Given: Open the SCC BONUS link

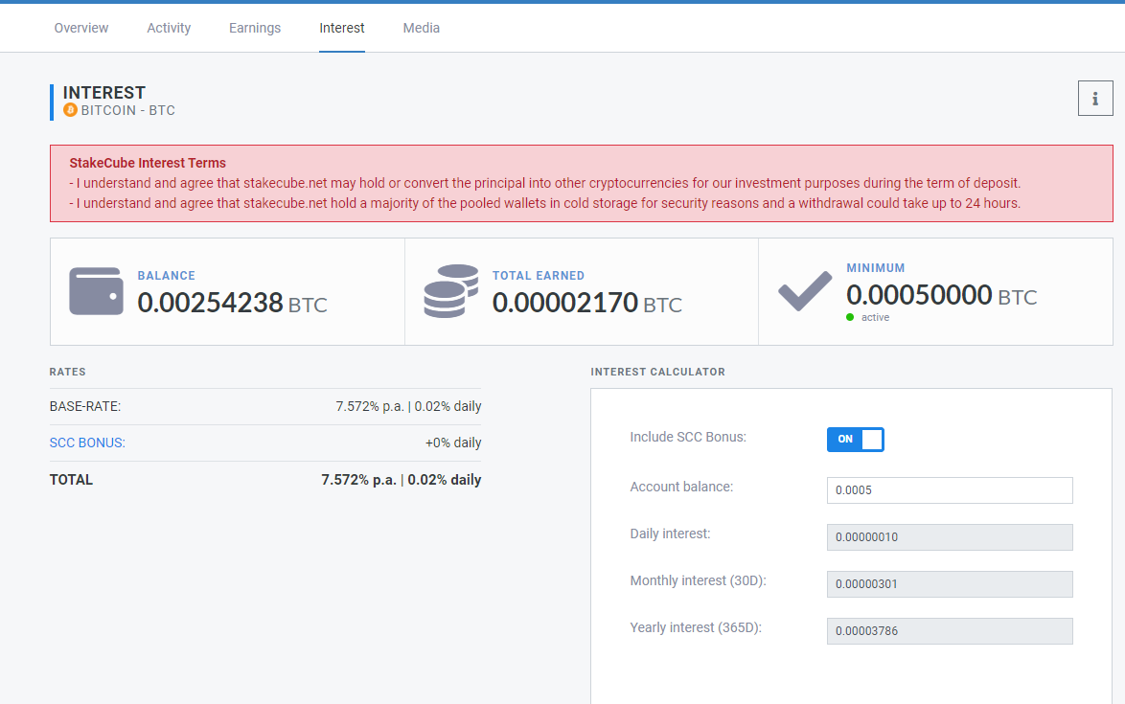Looking at the screenshot, I should pos(87,443).
